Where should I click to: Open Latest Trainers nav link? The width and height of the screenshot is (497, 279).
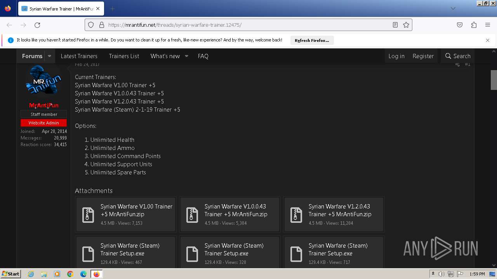(79, 56)
